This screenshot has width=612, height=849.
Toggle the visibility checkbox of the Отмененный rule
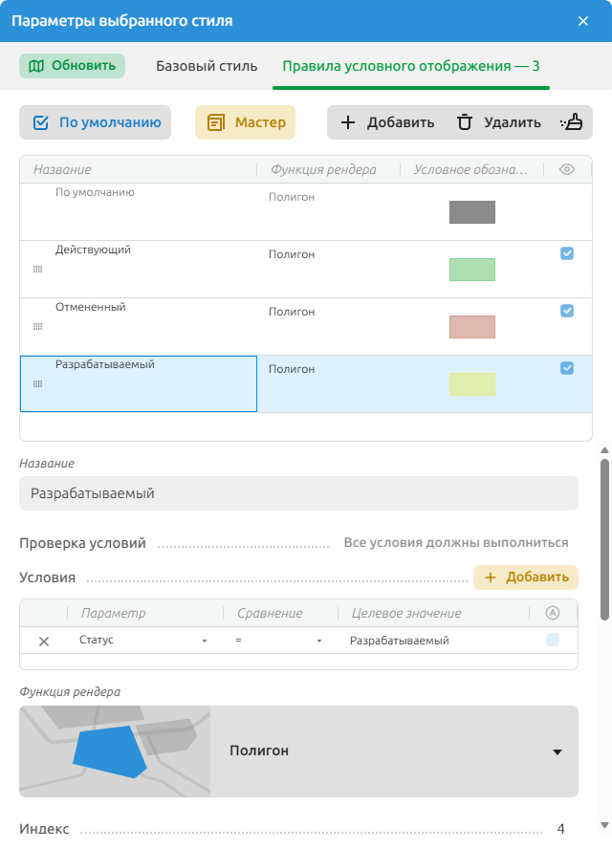567,311
